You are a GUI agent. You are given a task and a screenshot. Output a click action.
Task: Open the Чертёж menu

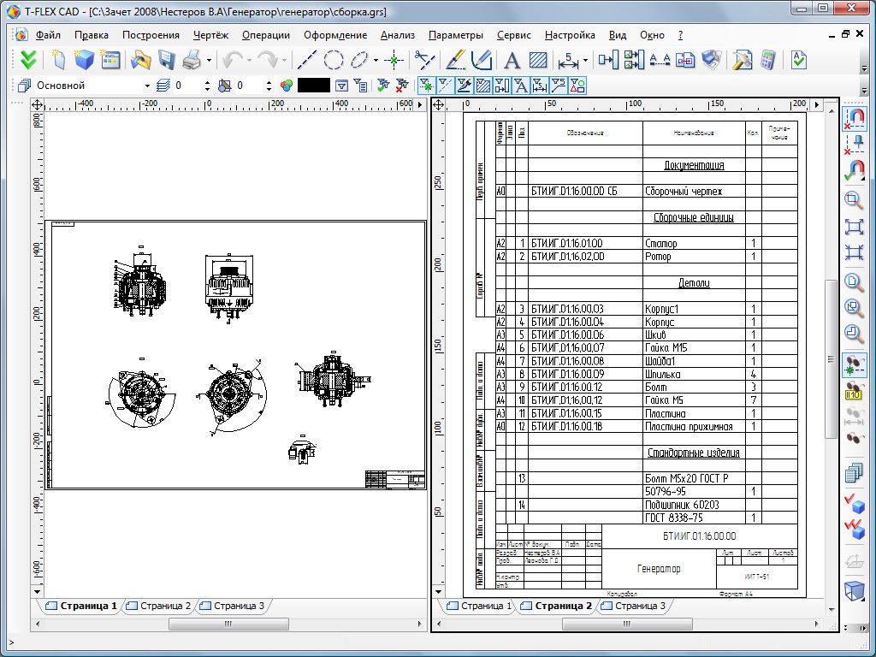coord(210,35)
